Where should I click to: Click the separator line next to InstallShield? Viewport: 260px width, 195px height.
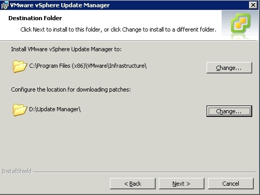click(x=145, y=172)
